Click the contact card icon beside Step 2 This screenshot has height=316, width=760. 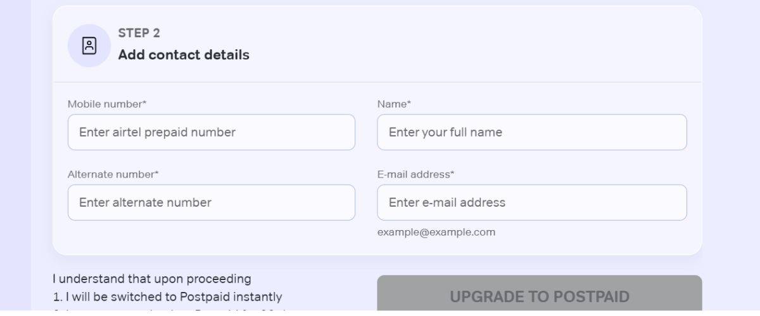pyautogui.click(x=89, y=46)
